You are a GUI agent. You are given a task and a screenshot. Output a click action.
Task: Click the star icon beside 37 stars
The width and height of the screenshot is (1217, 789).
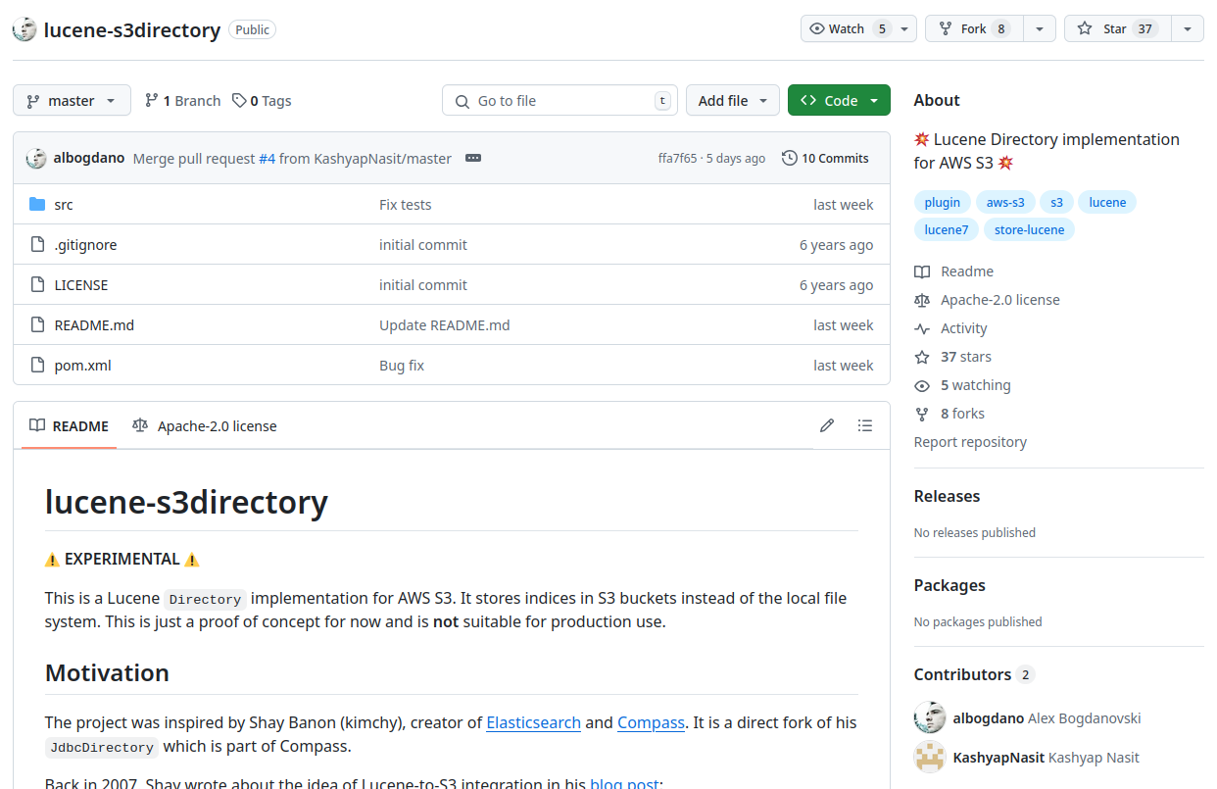pos(922,357)
